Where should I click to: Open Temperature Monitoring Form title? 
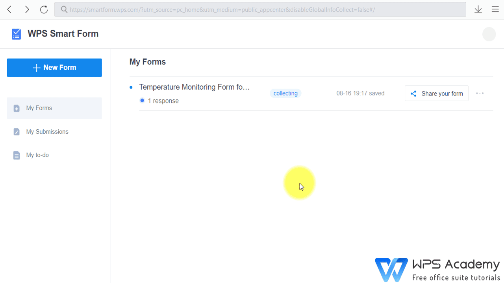coord(195,87)
